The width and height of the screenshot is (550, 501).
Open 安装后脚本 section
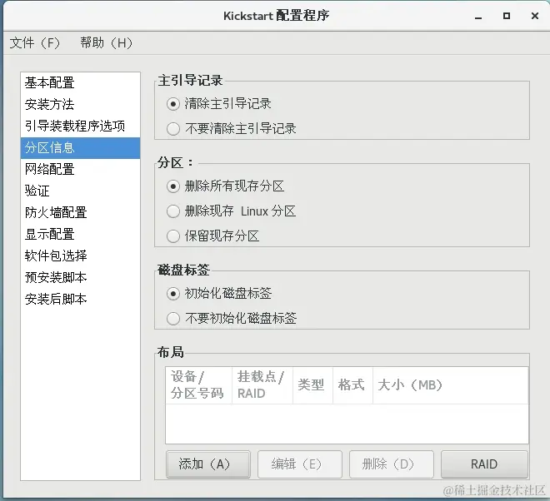[80, 300]
